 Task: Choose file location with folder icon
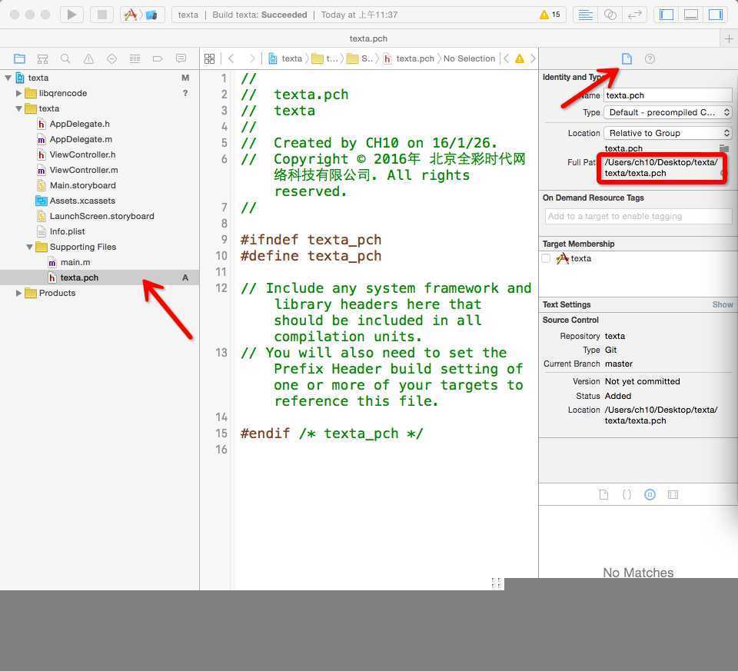[724, 148]
